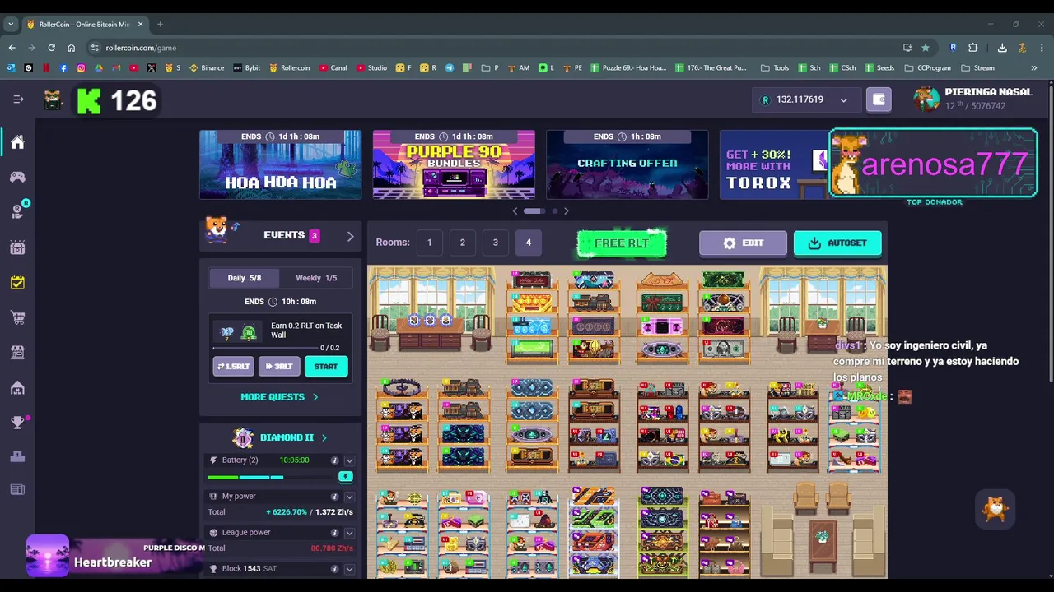Open the Facebook bookmark icon
The width and height of the screenshot is (1054, 592).
pos(63,68)
